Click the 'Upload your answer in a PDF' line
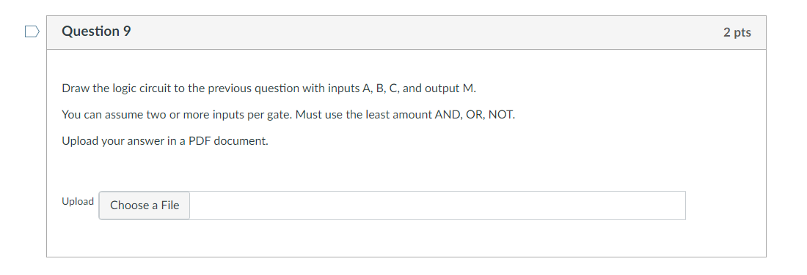Screen dimensions: 807x275 click(x=164, y=140)
